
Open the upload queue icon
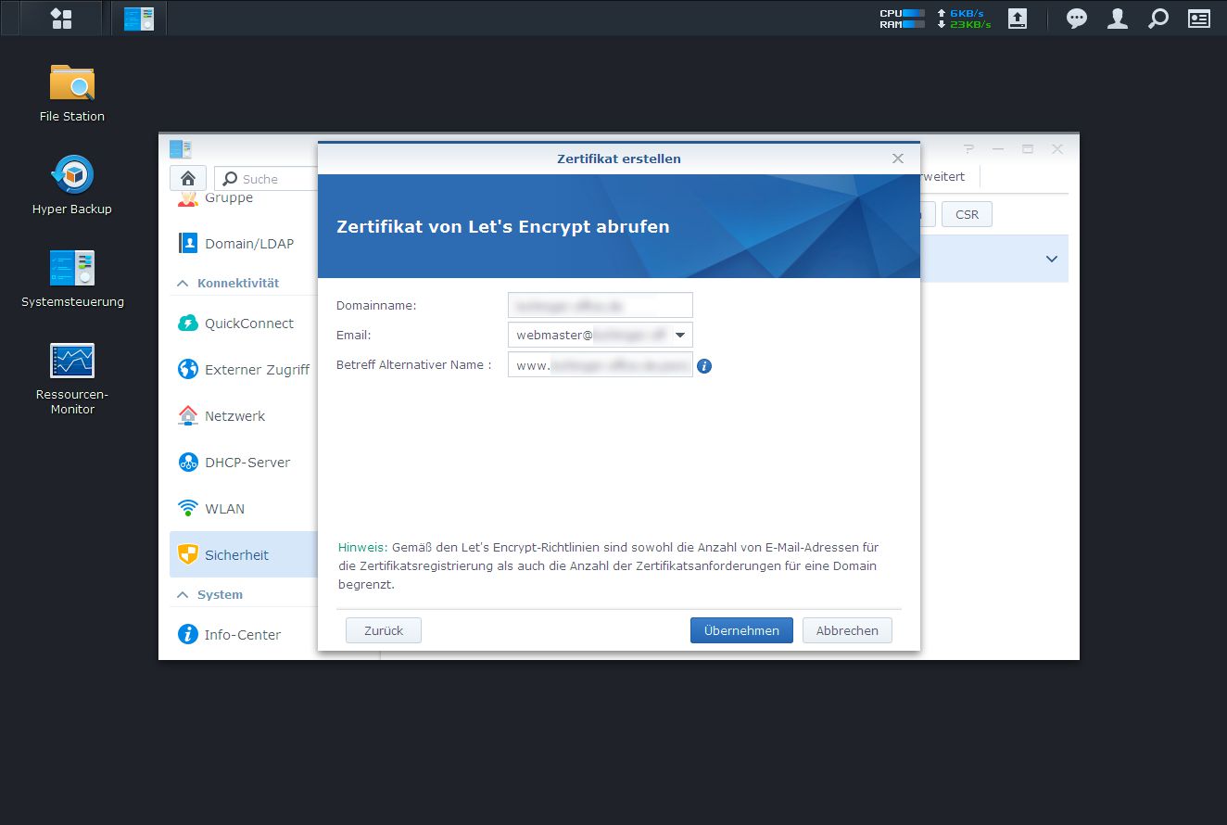[x=1018, y=19]
